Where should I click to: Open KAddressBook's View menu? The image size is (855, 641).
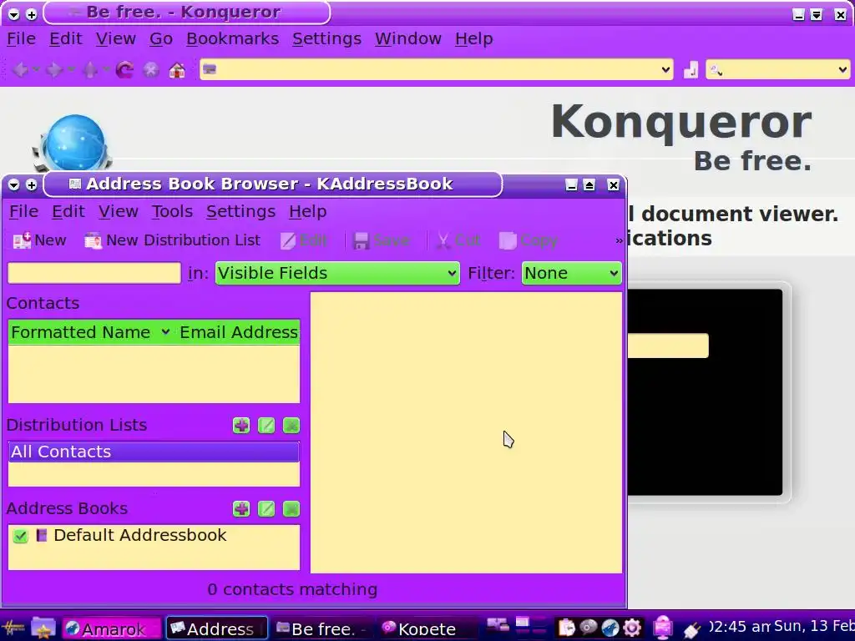tap(118, 211)
